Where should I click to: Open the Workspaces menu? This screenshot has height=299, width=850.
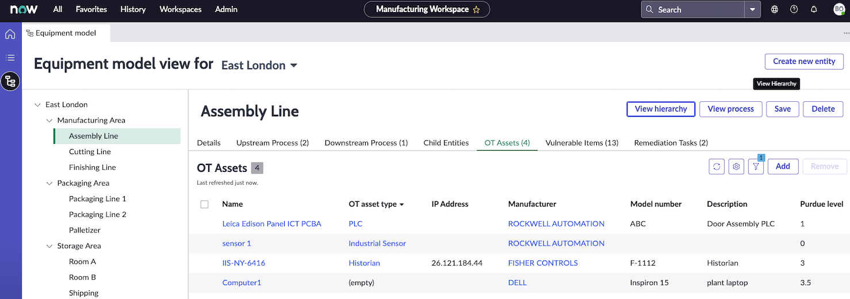pos(180,9)
